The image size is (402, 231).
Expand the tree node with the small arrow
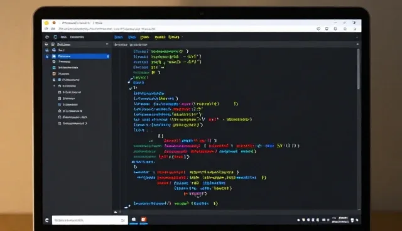pyautogui.click(x=54, y=86)
